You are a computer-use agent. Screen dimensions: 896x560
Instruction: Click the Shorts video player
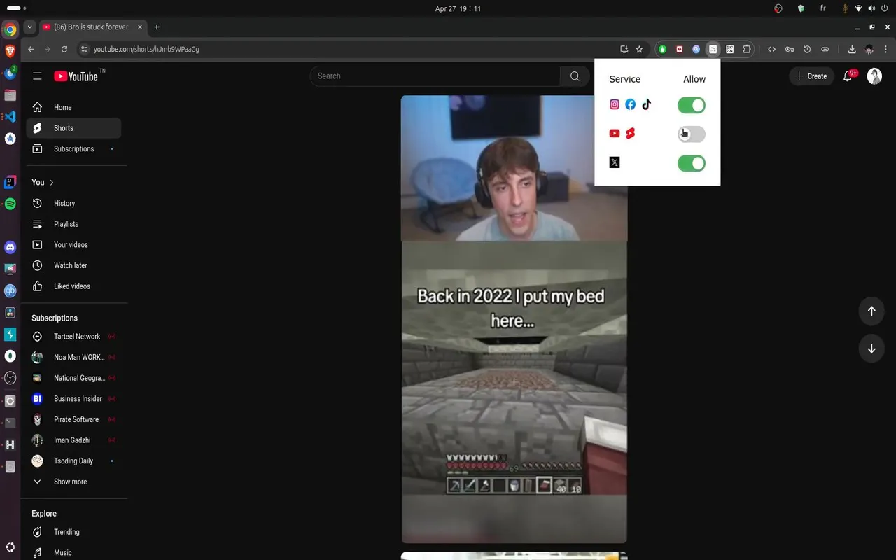click(514, 319)
